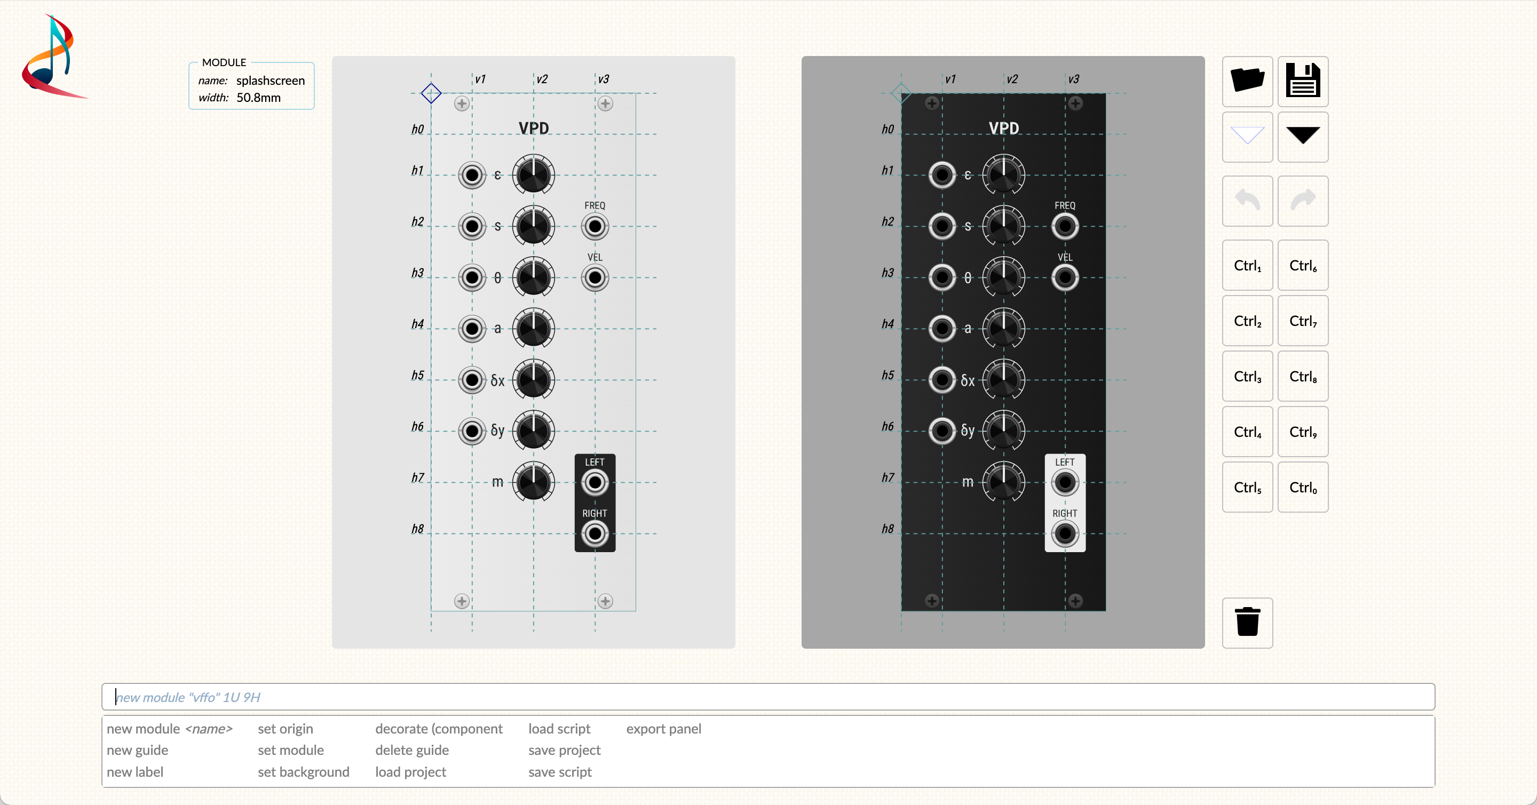Select guide label h4 on the light panel
The image size is (1537, 805).
[x=417, y=324]
